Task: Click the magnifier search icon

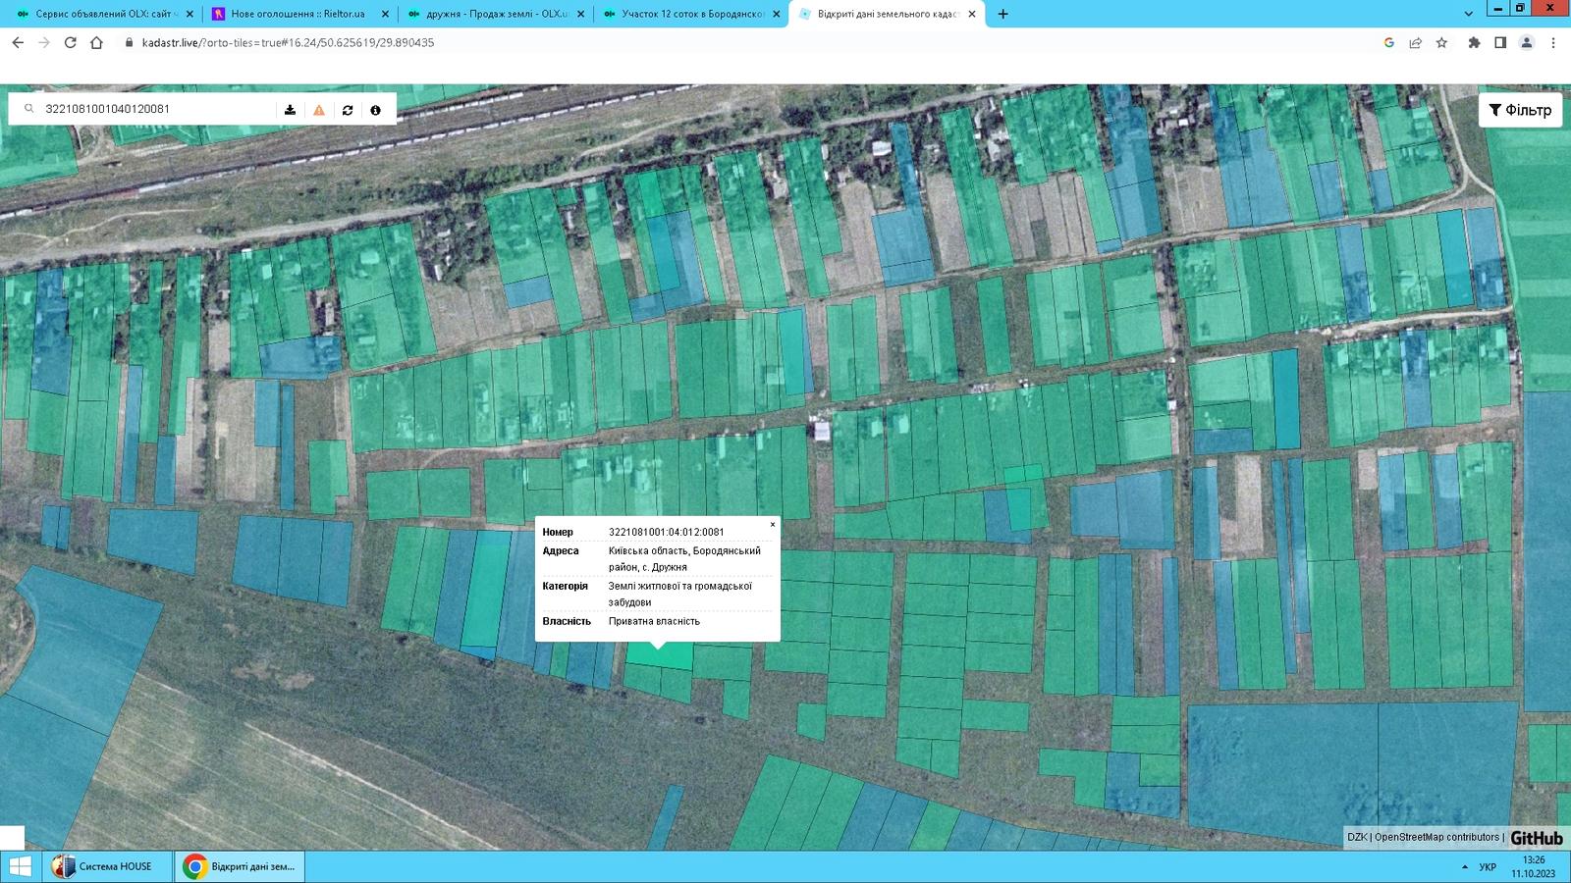Action: [29, 109]
